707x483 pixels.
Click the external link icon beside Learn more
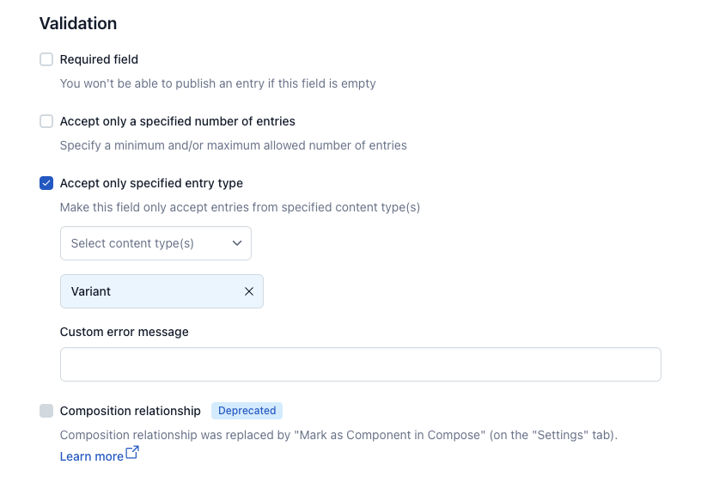[132, 453]
